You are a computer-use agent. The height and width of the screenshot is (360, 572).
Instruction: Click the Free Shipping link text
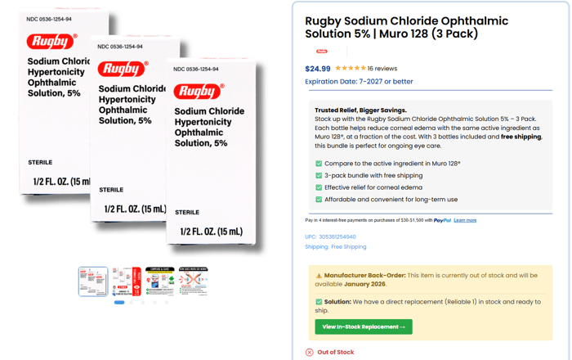pos(349,246)
